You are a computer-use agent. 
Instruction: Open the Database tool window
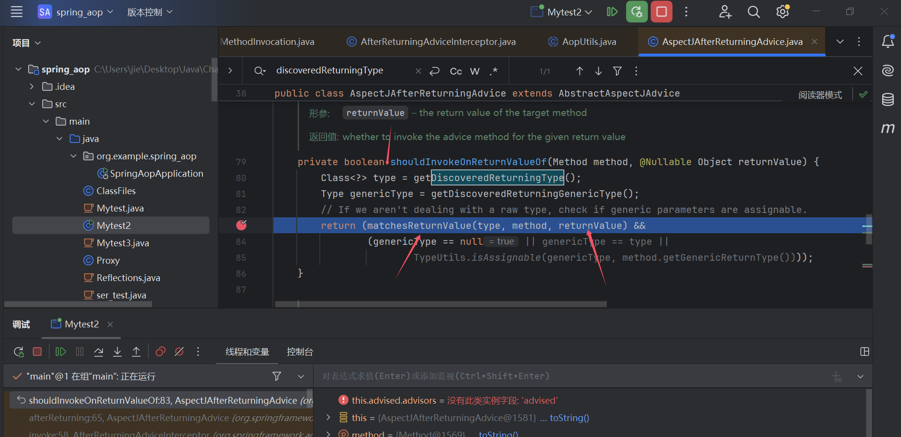(887, 99)
